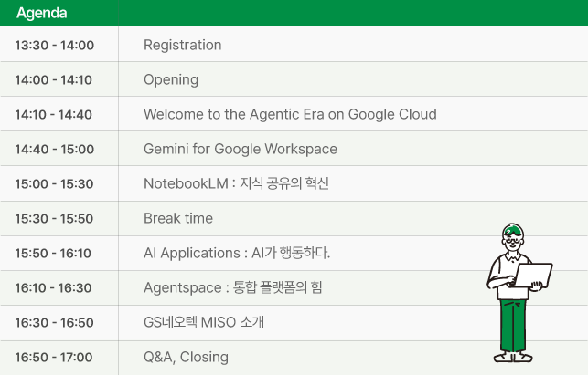Select the 16:50 - 17:00 time cell
Viewport: 588px width, 375px height.
point(54,358)
